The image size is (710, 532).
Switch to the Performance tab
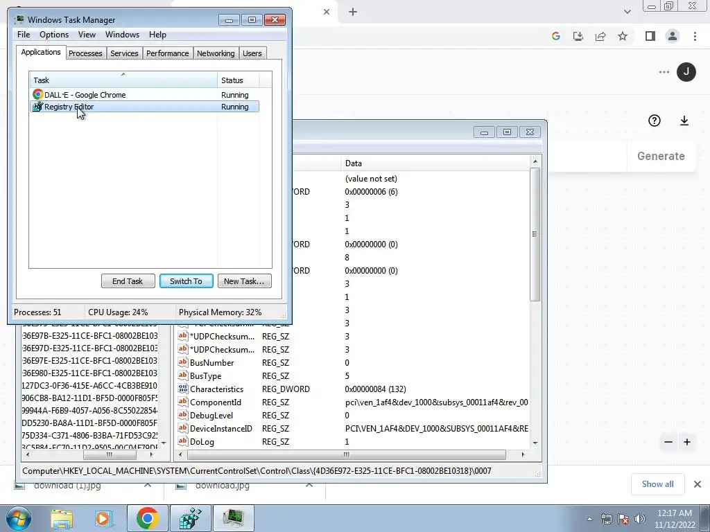point(168,53)
